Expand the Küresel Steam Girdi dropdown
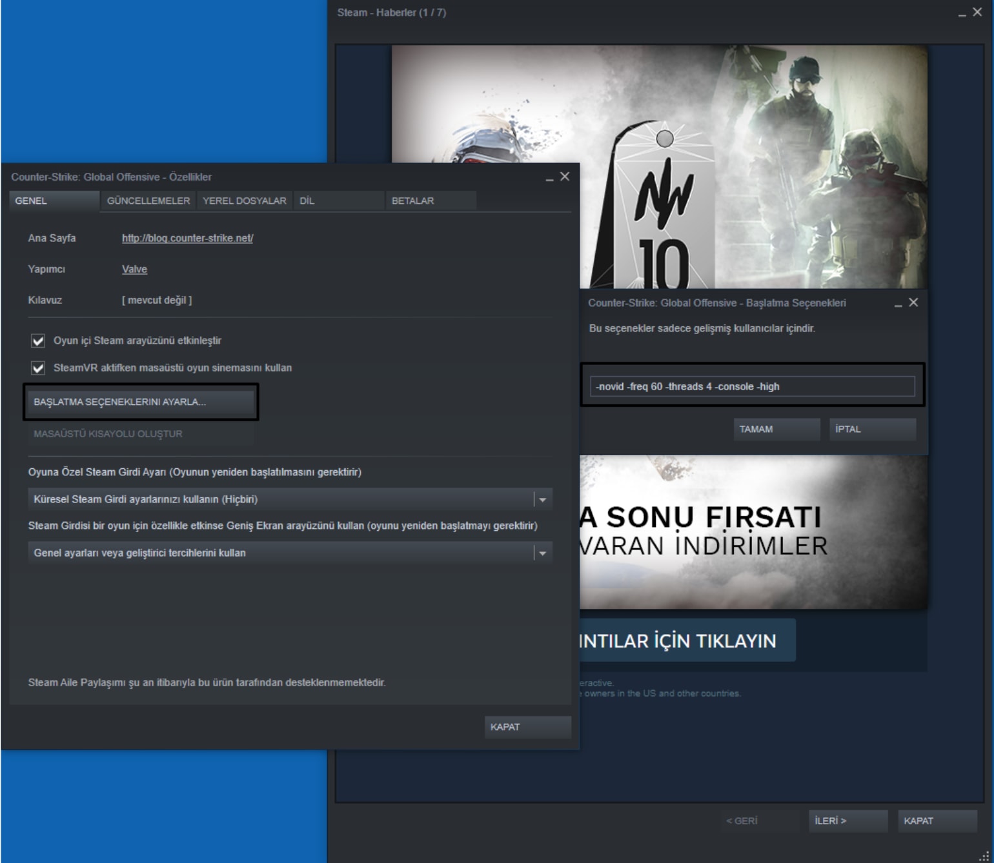This screenshot has width=994, height=863. (542, 499)
